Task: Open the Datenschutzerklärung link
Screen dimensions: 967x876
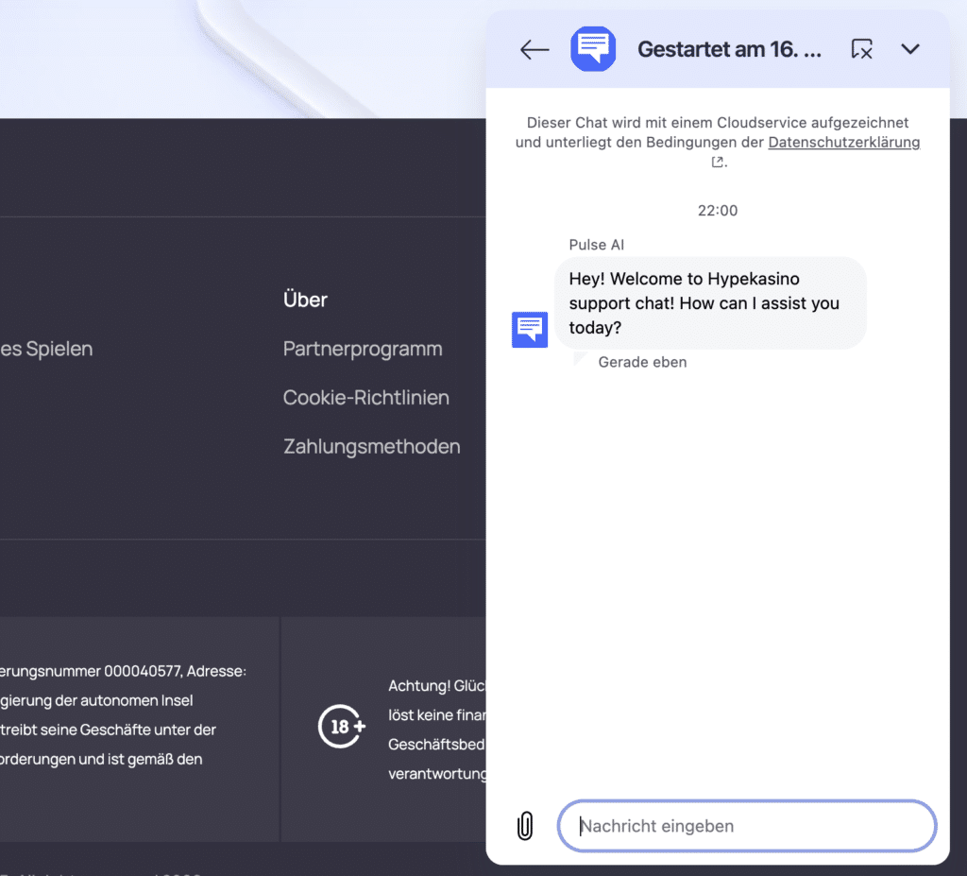Action: click(843, 142)
